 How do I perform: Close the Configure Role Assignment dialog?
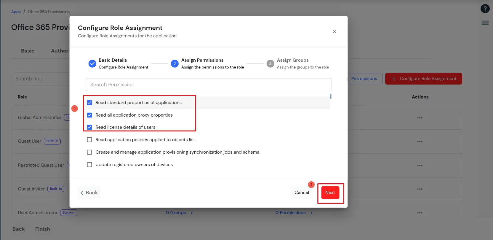tap(334, 31)
